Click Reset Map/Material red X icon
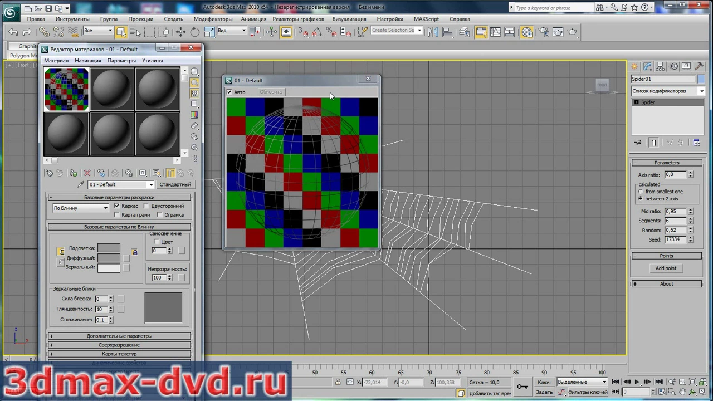The image size is (713, 401). (87, 173)
